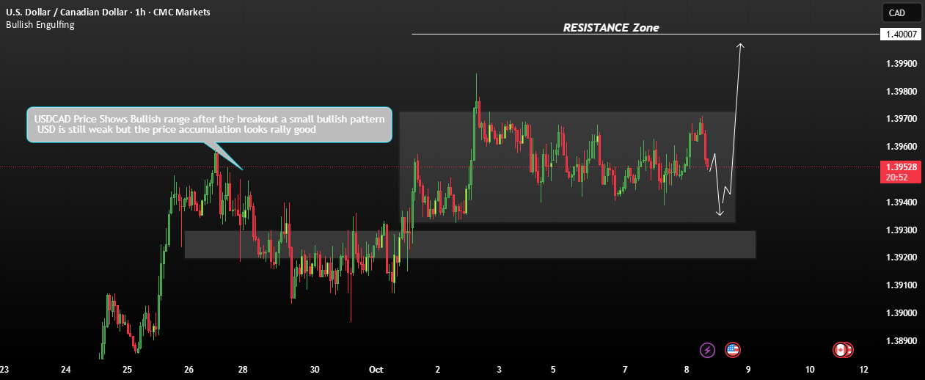Viewport: 925px width, 380px height.
Task: Select the Bullish Engulfing indicator label
Action: pos(40,25)
